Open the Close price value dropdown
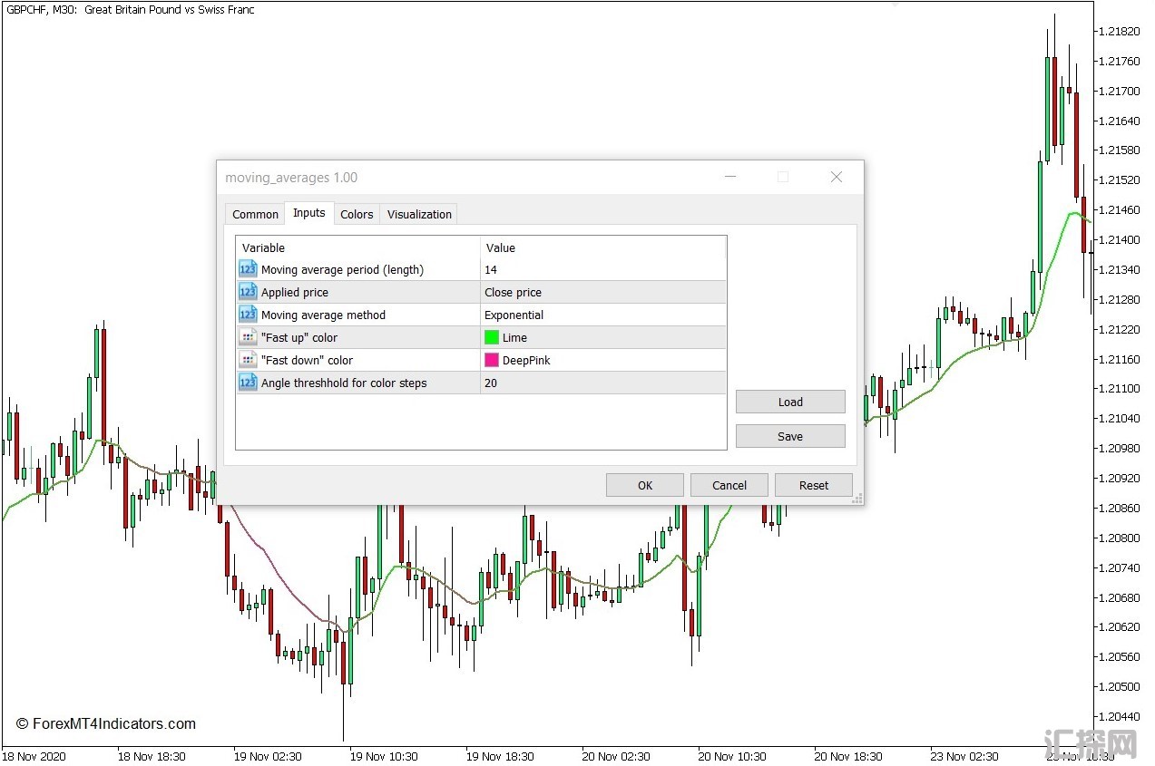The width and height of the screenshot is (1155, 766). [x=603, y=292]
